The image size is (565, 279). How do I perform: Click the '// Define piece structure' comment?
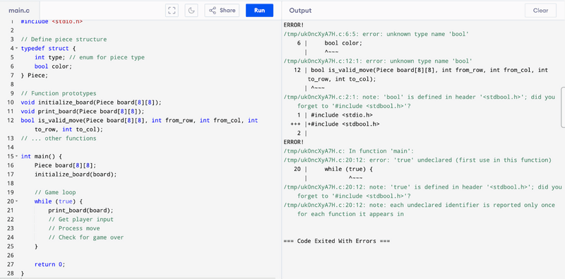tap(64, 40)
